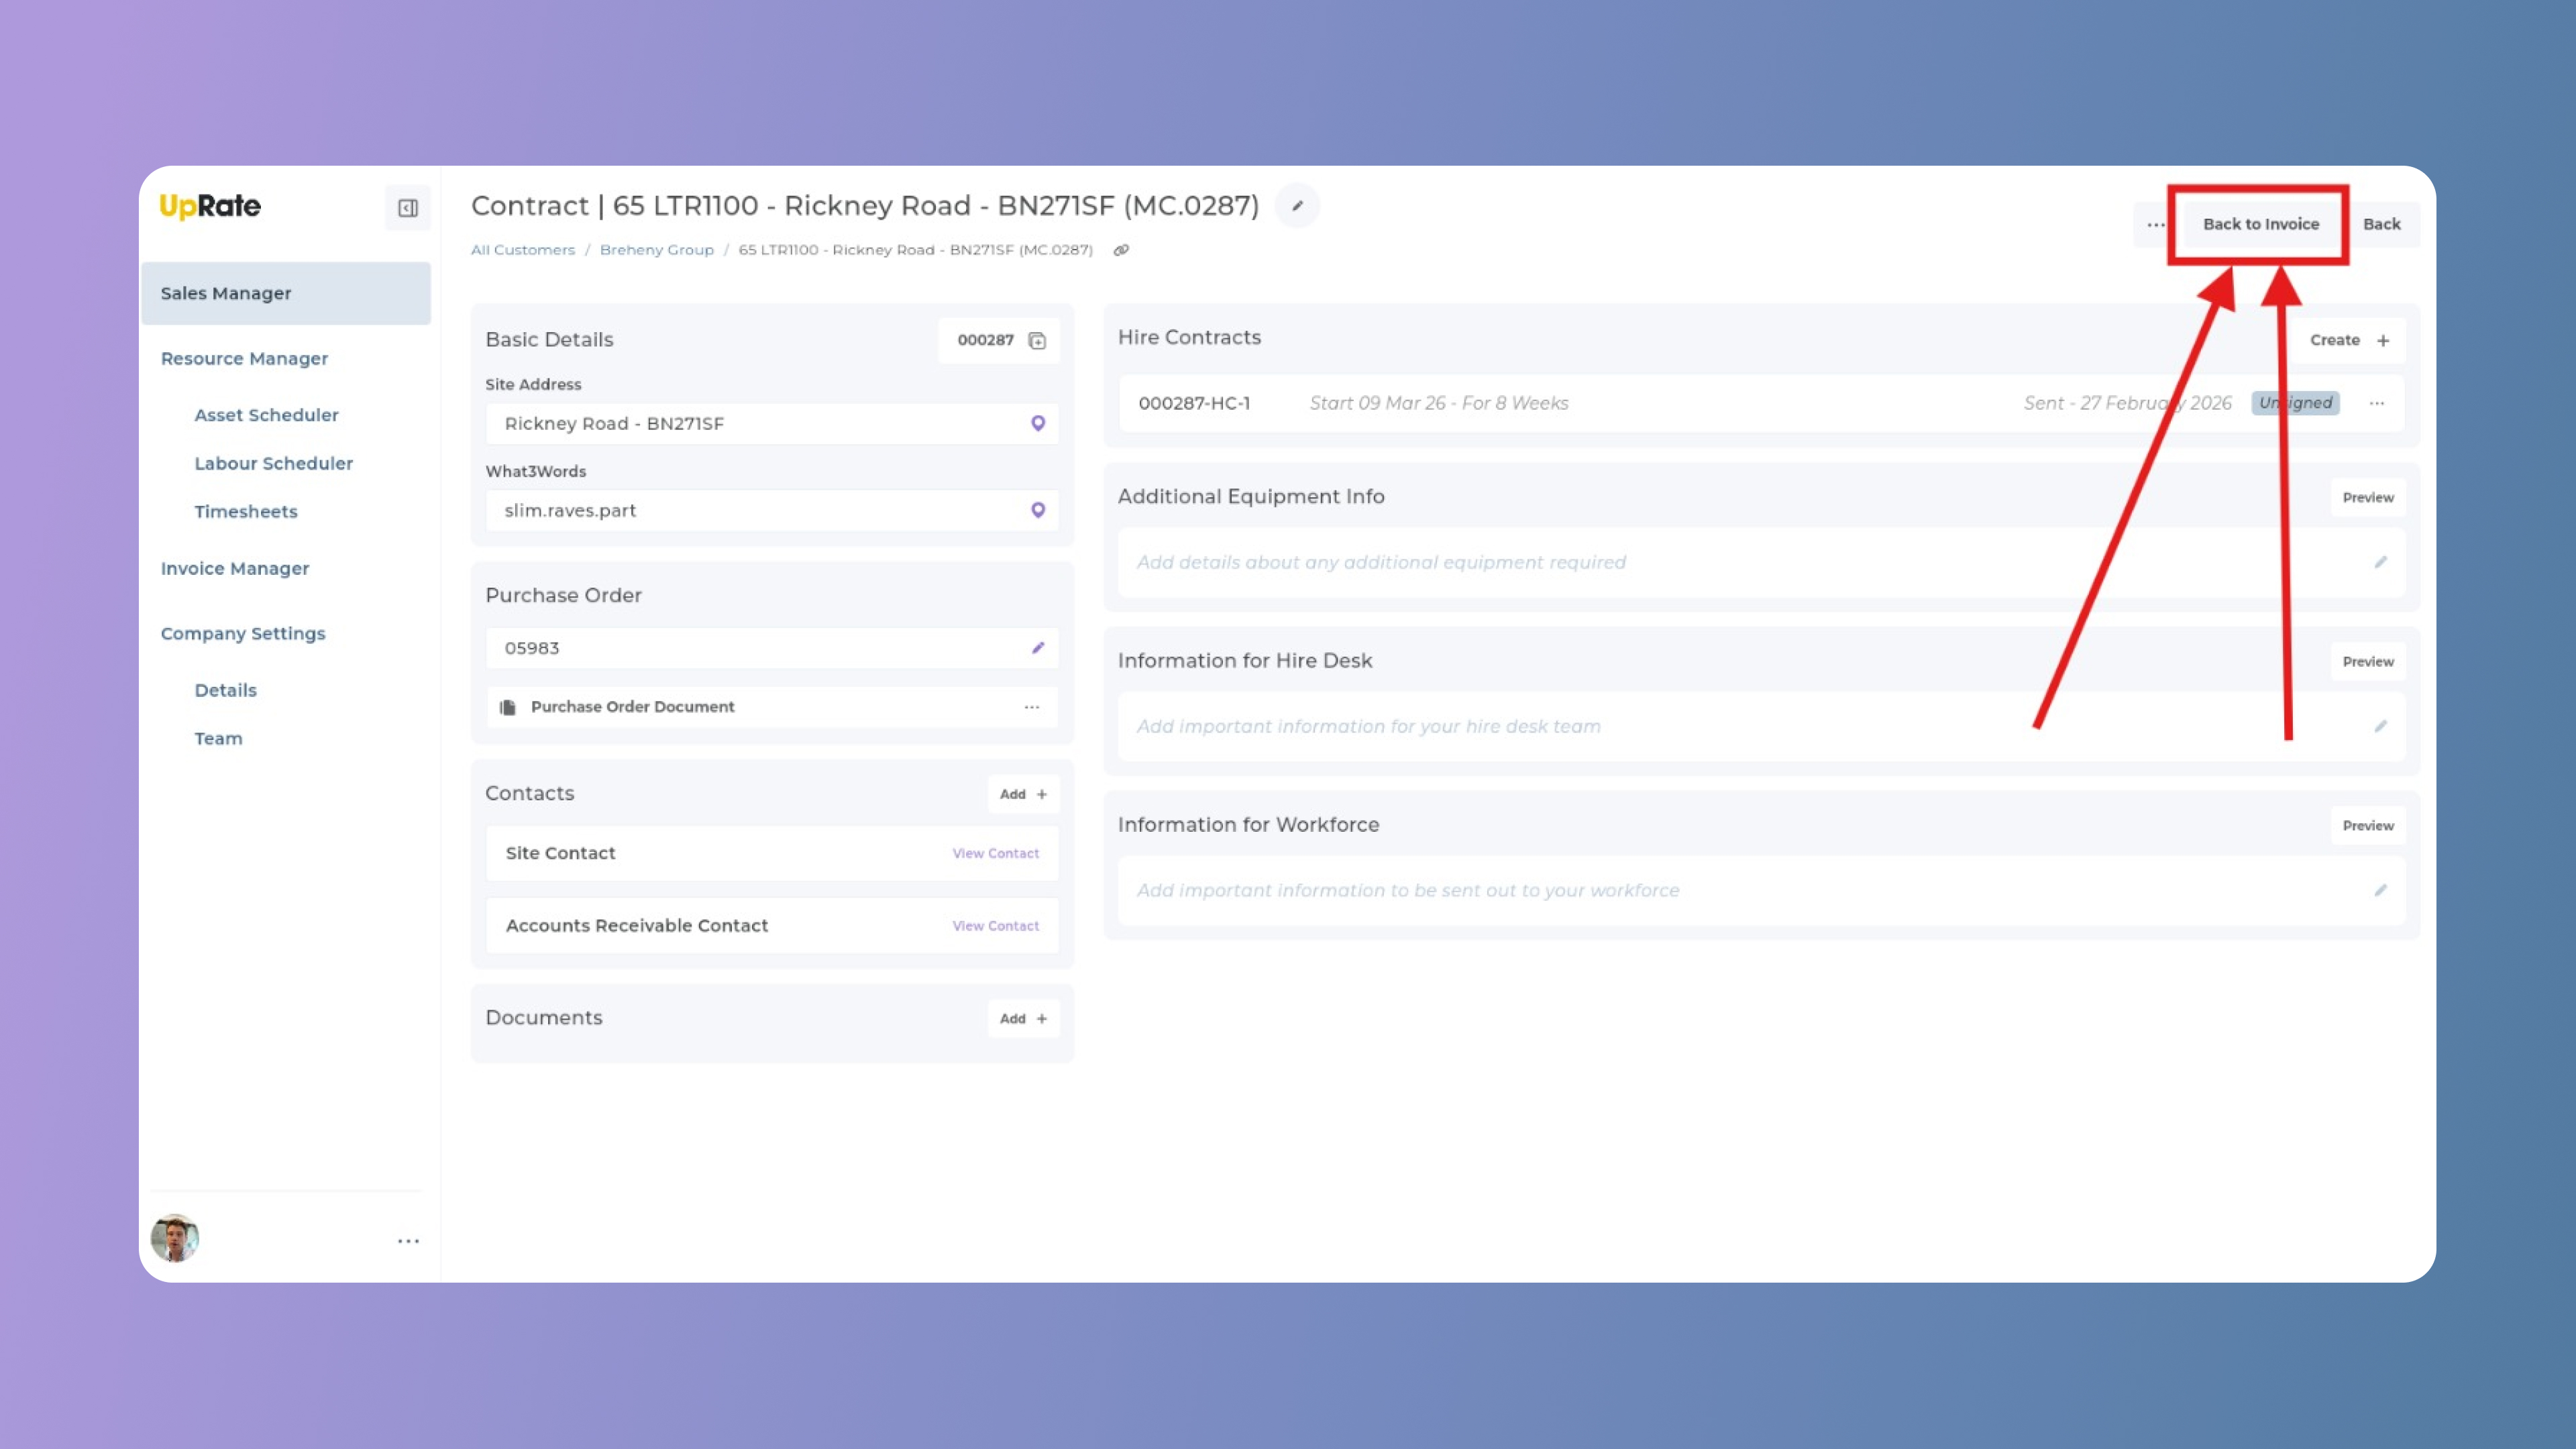Click the pencil icon beside contract title
This screenshot has height=1449, width=2576.
[1297, 206]
